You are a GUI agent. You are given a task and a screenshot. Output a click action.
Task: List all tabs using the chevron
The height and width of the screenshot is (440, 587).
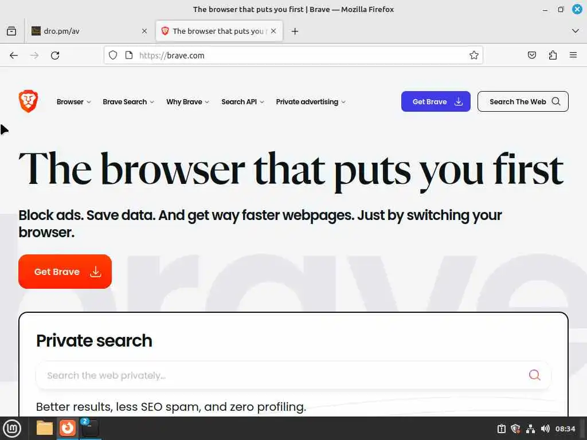tap(576, 31)
